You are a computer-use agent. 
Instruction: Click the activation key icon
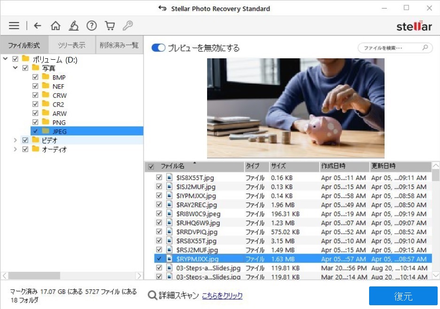(x=128, y=25)
